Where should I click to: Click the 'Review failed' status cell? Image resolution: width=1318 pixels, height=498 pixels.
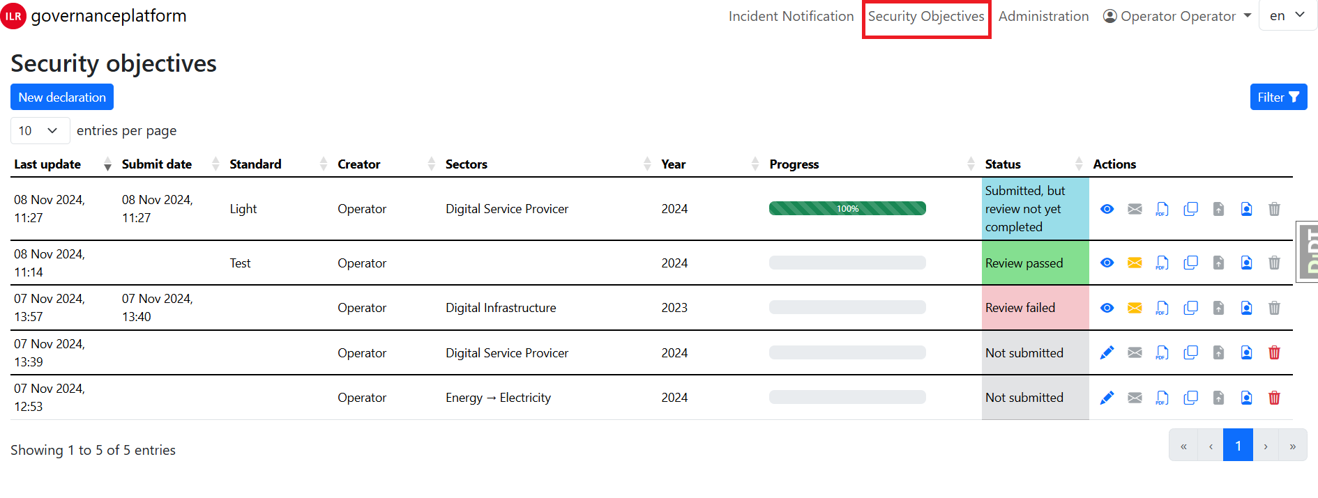click(x=1035, y=308)
